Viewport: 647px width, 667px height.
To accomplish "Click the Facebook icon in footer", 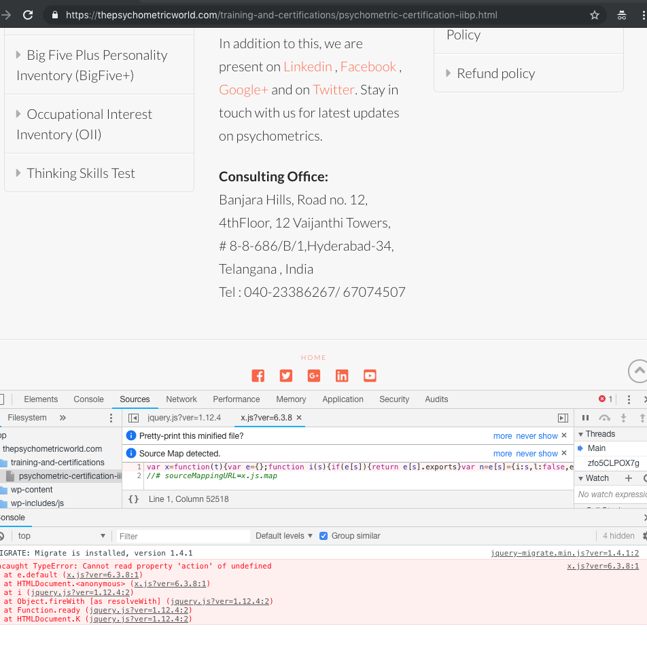I will (258, 376).
